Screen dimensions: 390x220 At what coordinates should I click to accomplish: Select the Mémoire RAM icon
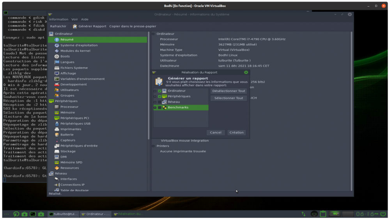[x=57, y=113]
